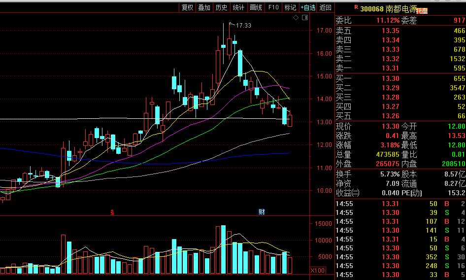
Task: Select 买二 price 13.29
Action: point(391,88)
